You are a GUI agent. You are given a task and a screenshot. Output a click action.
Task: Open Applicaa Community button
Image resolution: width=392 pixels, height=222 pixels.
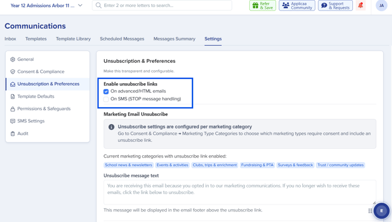point(297,5)
